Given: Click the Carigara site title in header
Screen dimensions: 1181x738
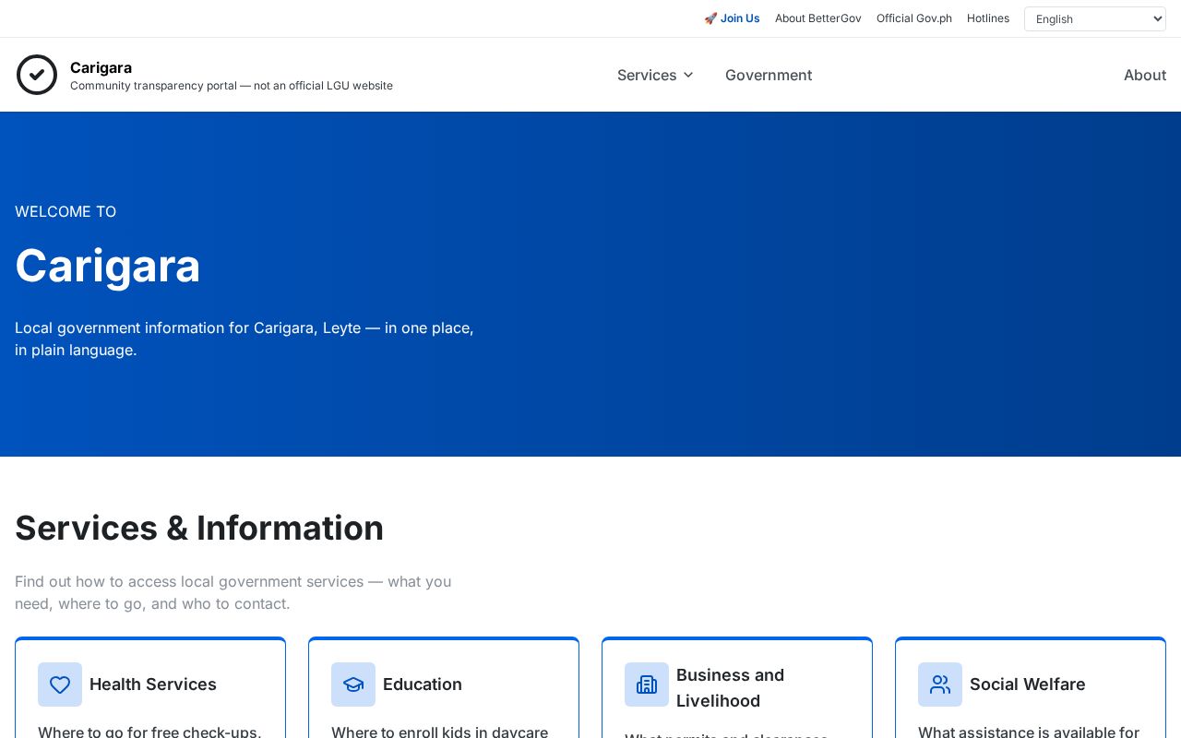Looking at the screenshot, I should [x=101, y=67].
